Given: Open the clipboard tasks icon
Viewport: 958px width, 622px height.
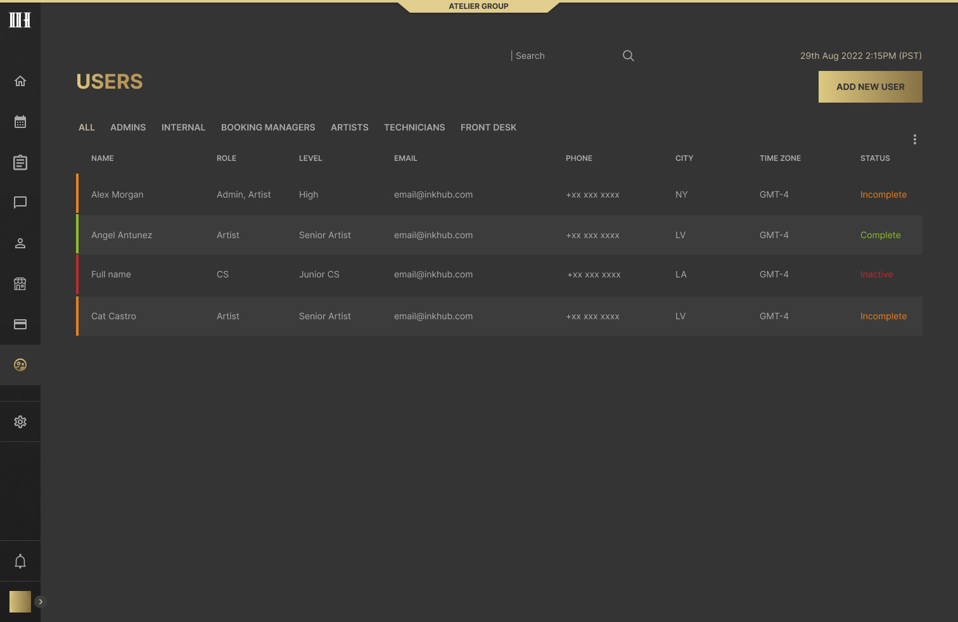Looking at the screenshot, I should pos(20,162).
